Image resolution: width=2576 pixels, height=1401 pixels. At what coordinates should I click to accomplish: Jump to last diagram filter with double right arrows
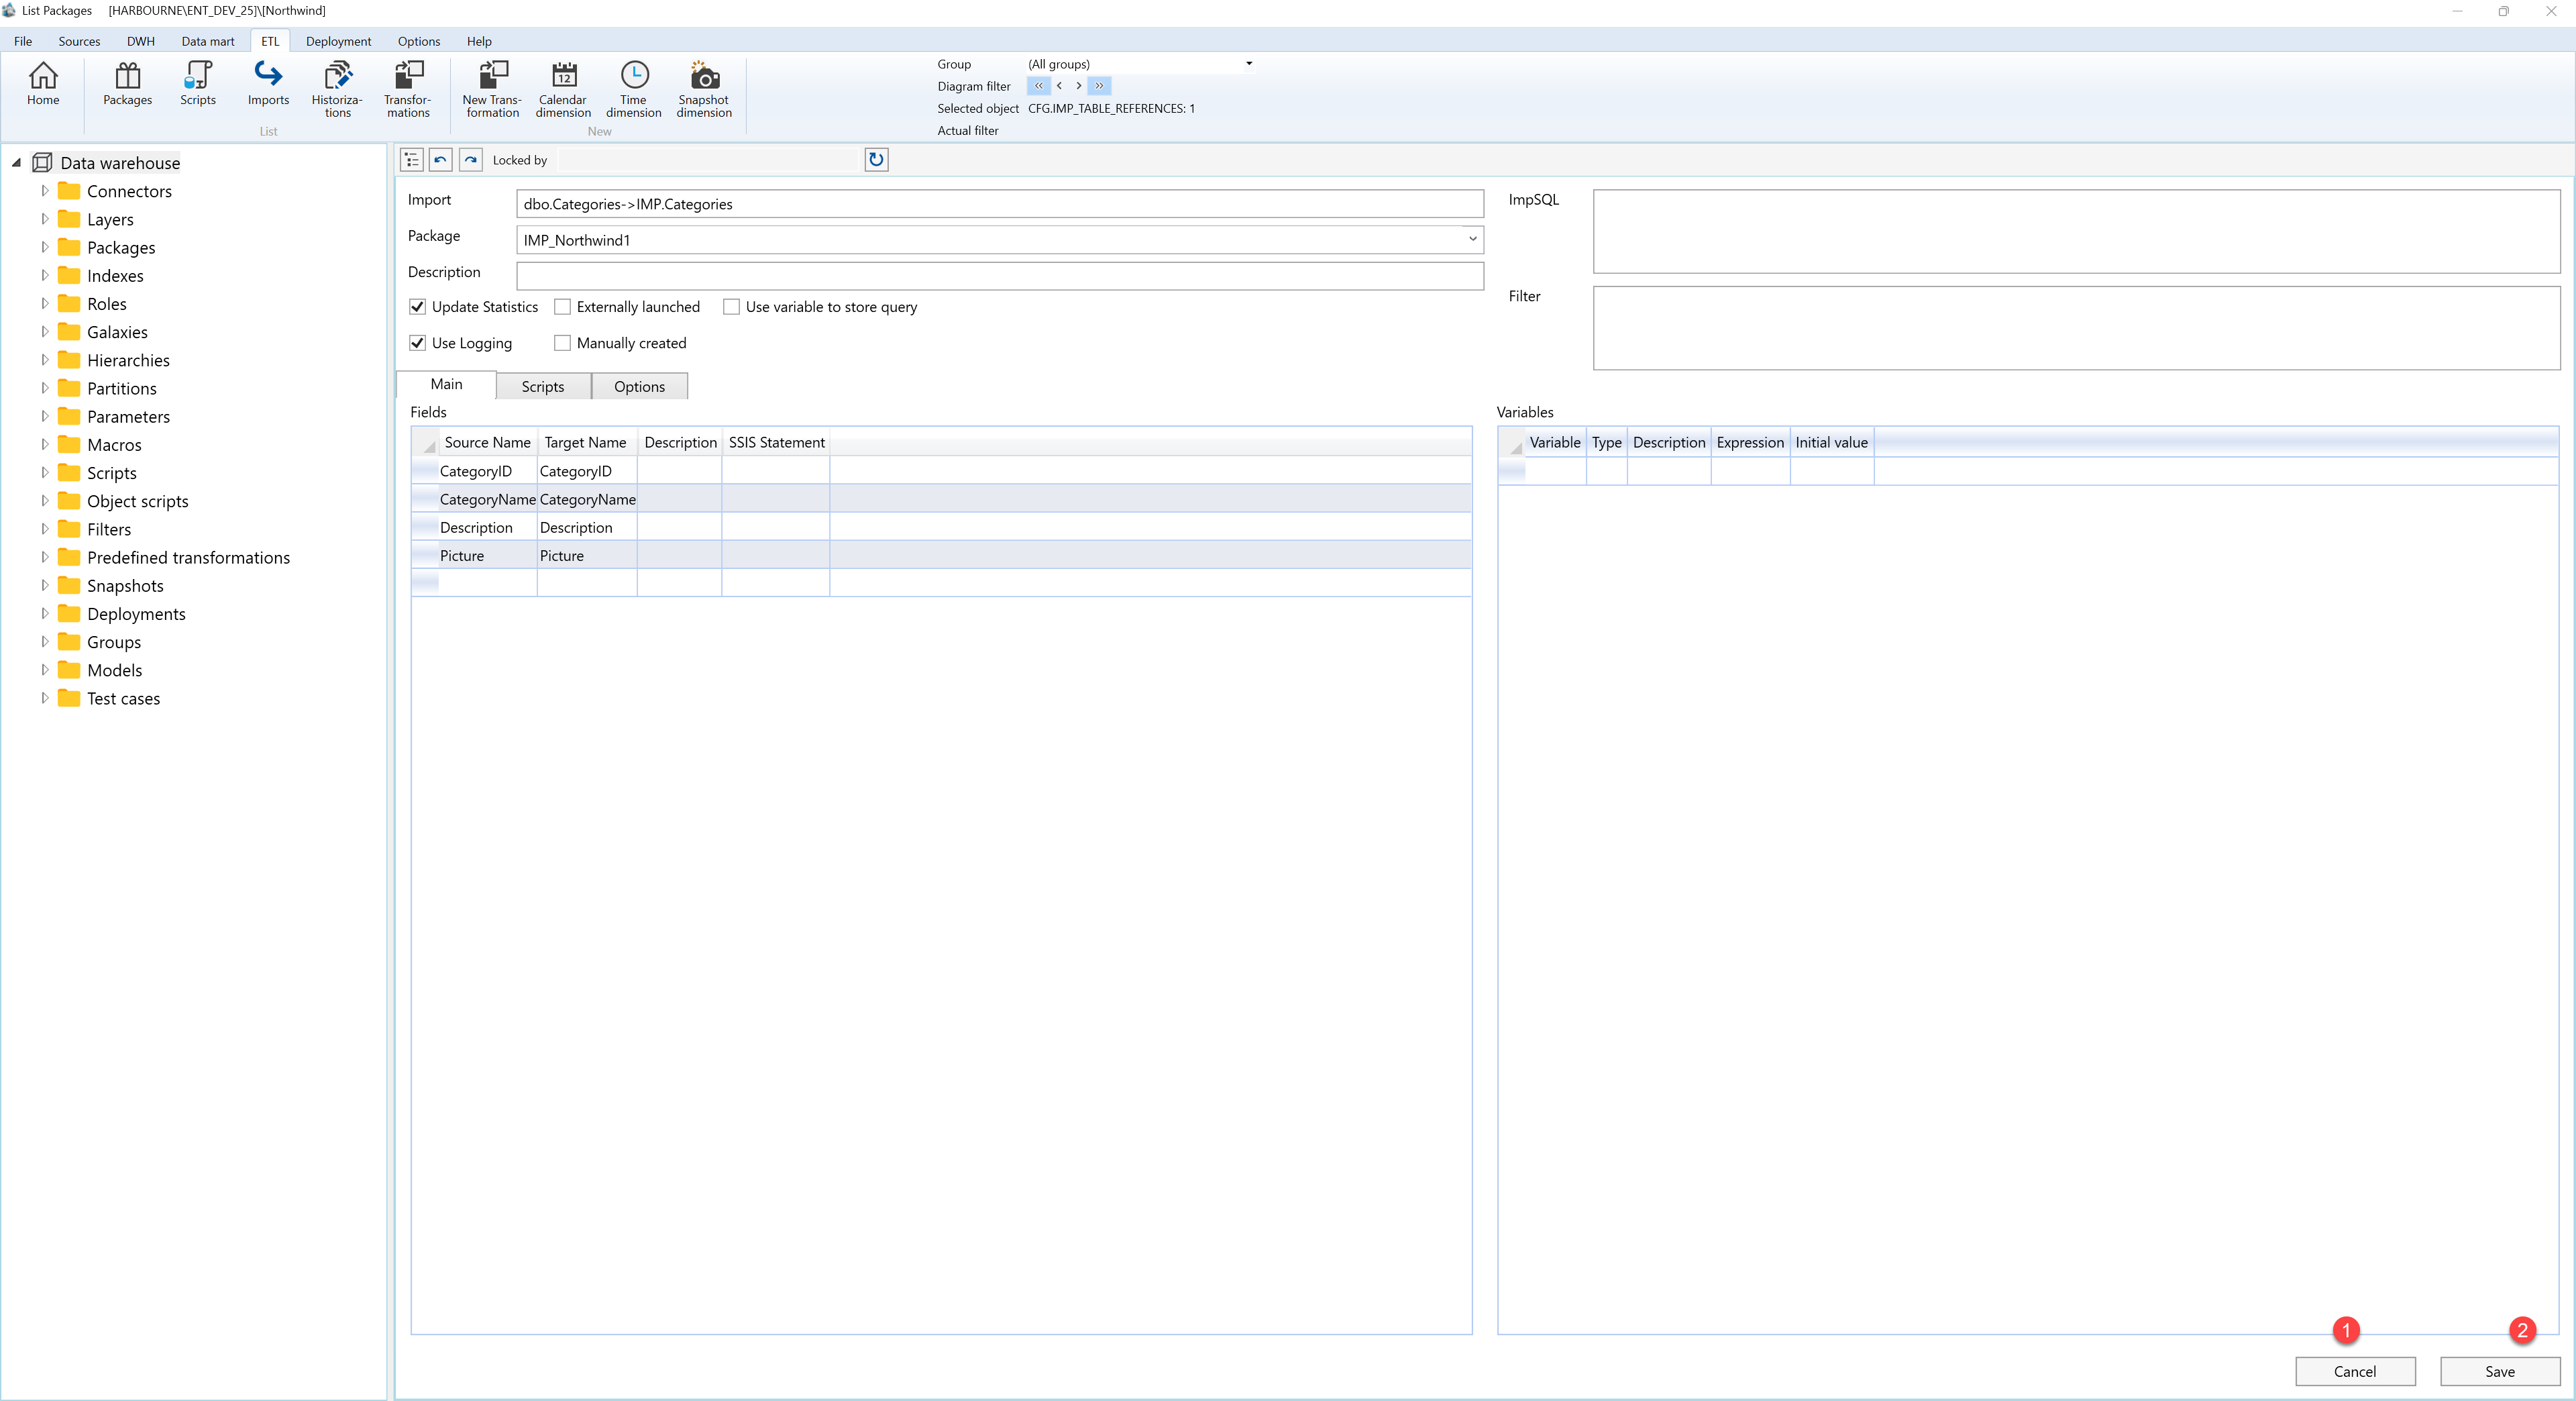(1099, 86)
